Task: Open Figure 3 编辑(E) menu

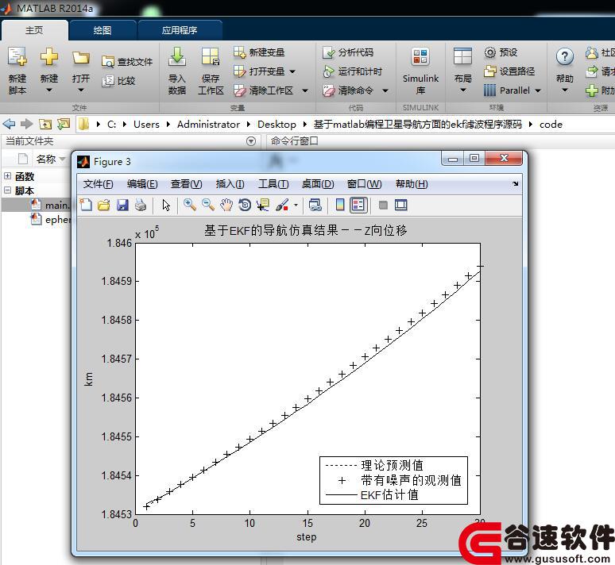Action: point(142,184)
